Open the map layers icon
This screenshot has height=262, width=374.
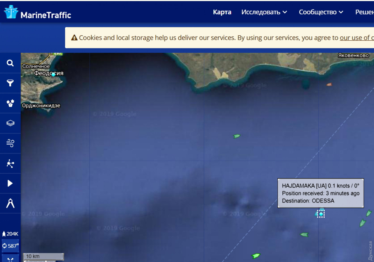click(10, 123)
